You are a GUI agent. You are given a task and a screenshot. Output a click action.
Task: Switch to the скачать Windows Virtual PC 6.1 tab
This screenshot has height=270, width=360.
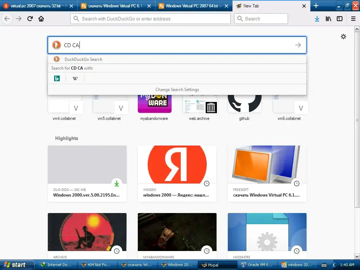tap(116, 6)
